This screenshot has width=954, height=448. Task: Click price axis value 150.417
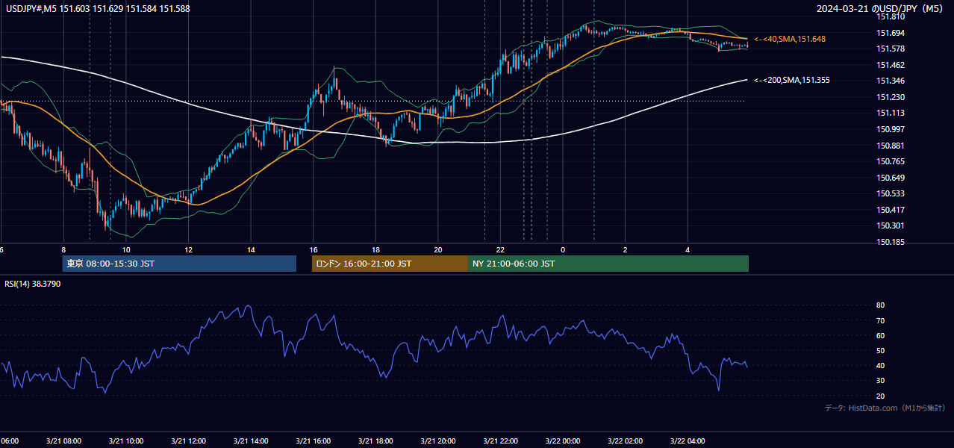[x=891, y=210]
